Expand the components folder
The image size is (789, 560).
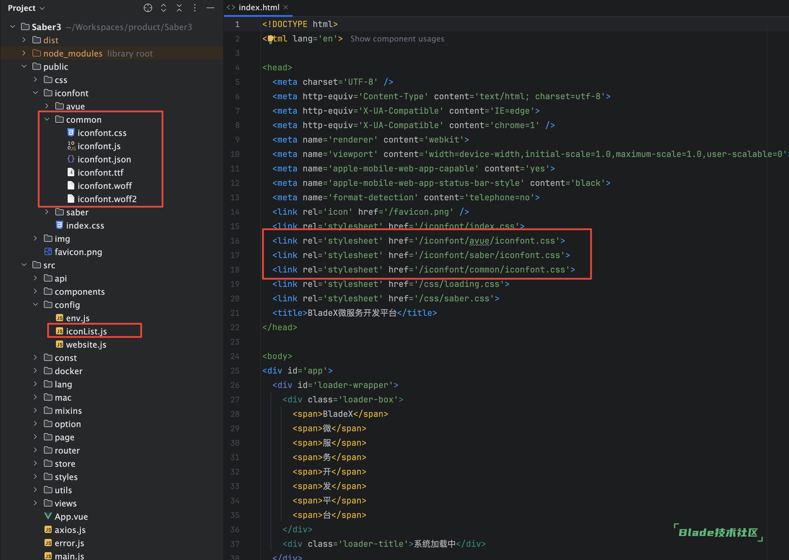click(35, 291)
